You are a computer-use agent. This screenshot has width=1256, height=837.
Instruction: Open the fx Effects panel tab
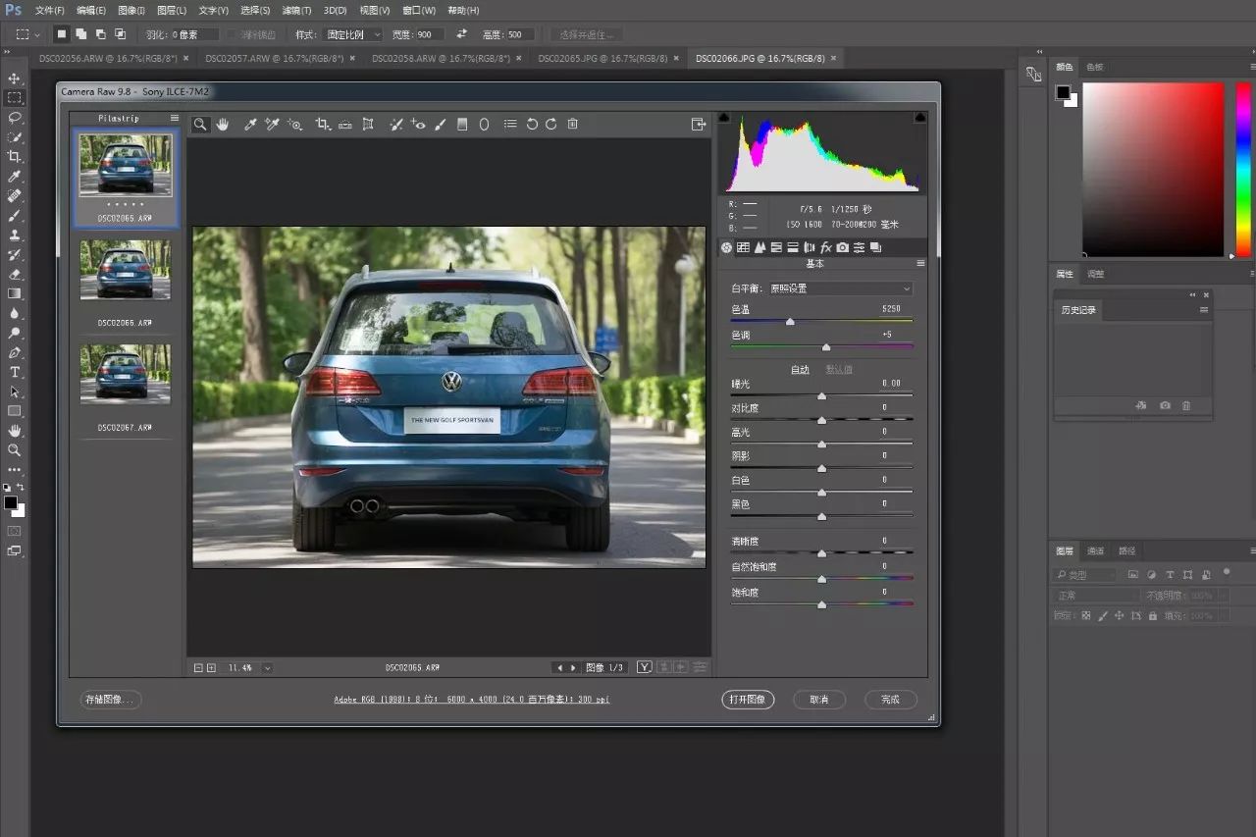[826, 247]
